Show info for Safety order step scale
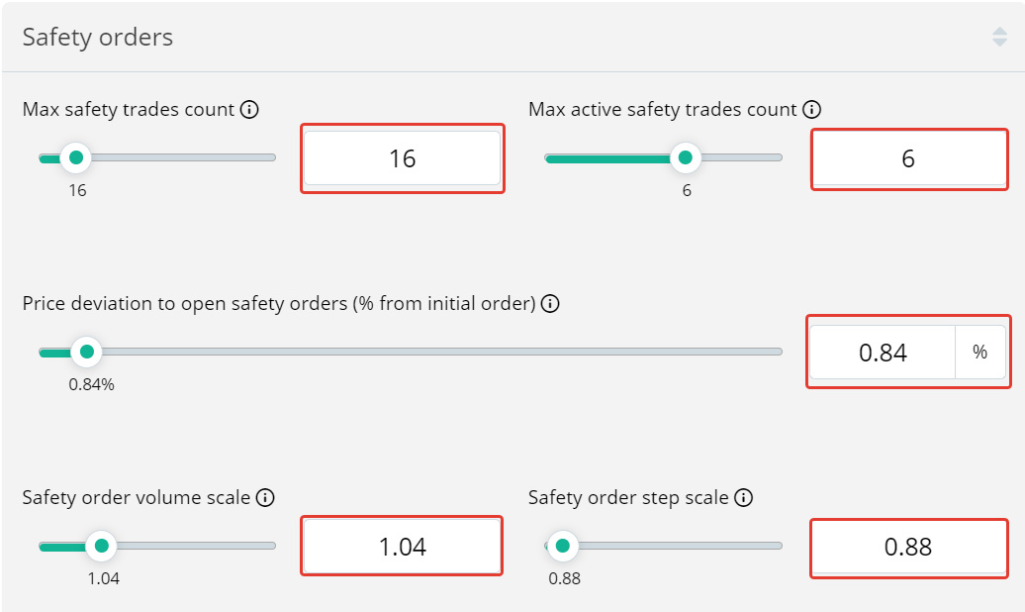 [744, 498]
